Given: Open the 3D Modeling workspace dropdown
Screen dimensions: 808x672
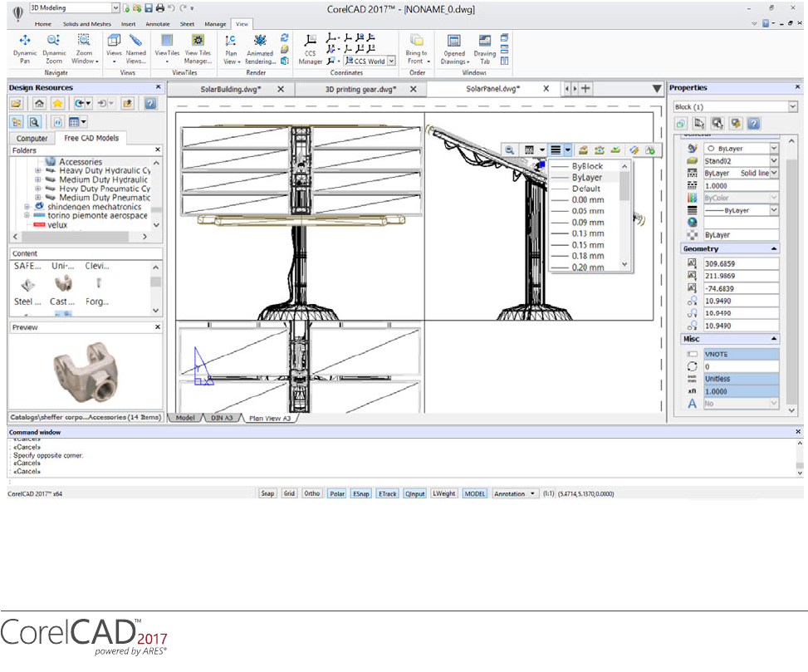Looking at the screenshot, I should [x=115, y=7].
